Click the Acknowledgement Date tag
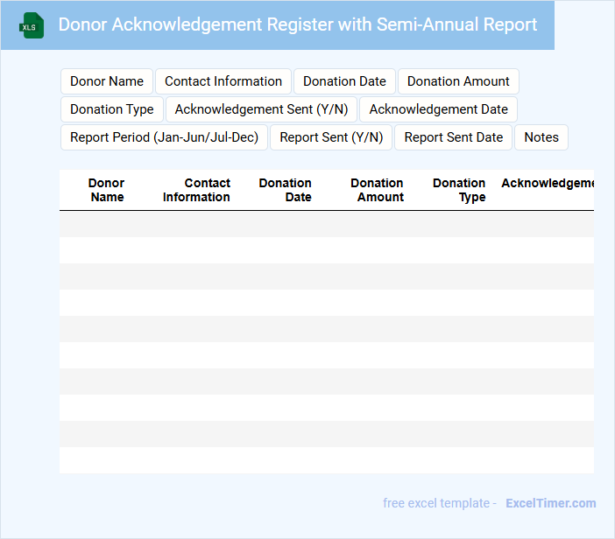Viewport: 615px width, 539px height. [x=438, y=109]
